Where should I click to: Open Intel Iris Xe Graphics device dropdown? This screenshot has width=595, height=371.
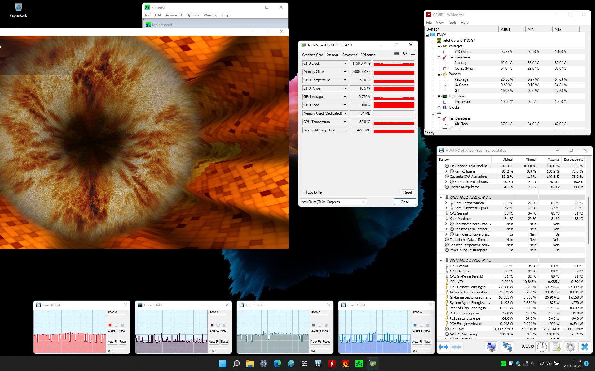[364, 202]
